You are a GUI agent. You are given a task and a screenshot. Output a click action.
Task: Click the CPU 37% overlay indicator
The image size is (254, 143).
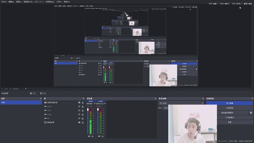(x=236, y=4)
